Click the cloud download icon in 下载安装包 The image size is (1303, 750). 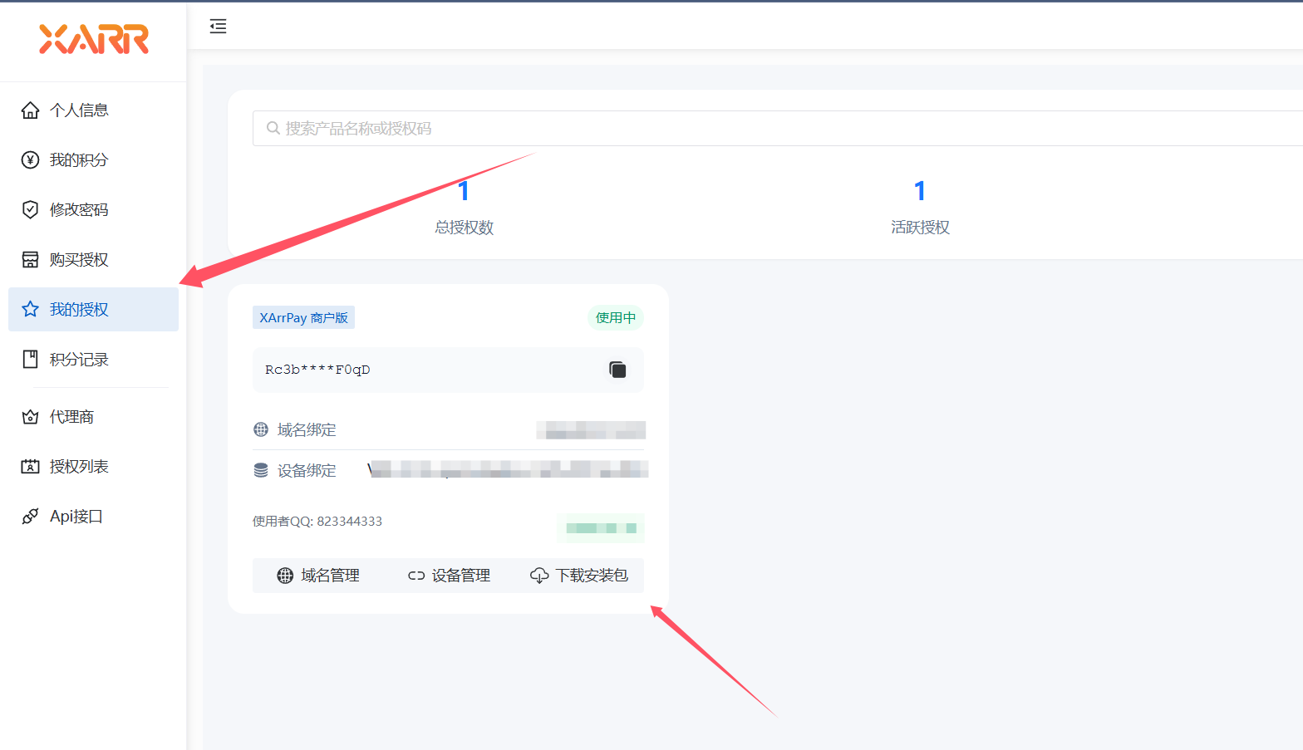539,575
